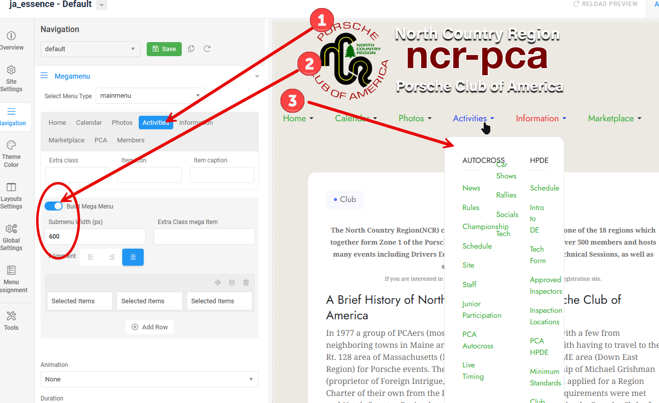Select the Calendar menu item tab
Image resolution: width=659 pixels, height=403 pixels.
[89, 122]
